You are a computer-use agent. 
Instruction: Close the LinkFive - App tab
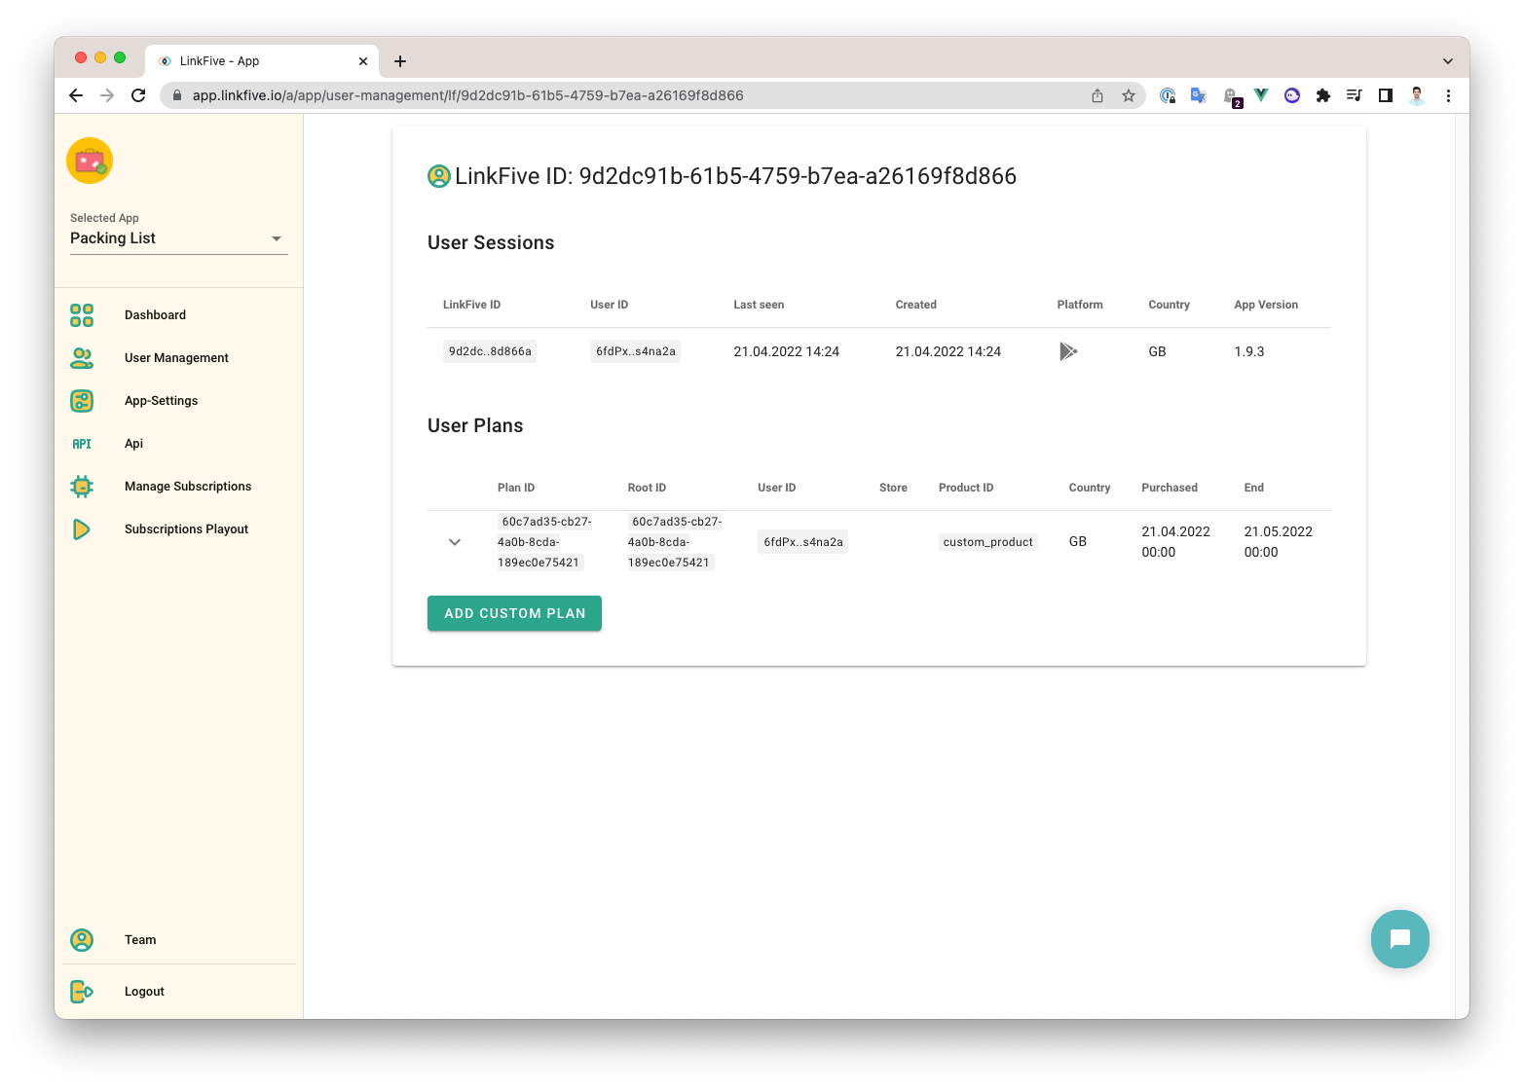click(363, 60)
